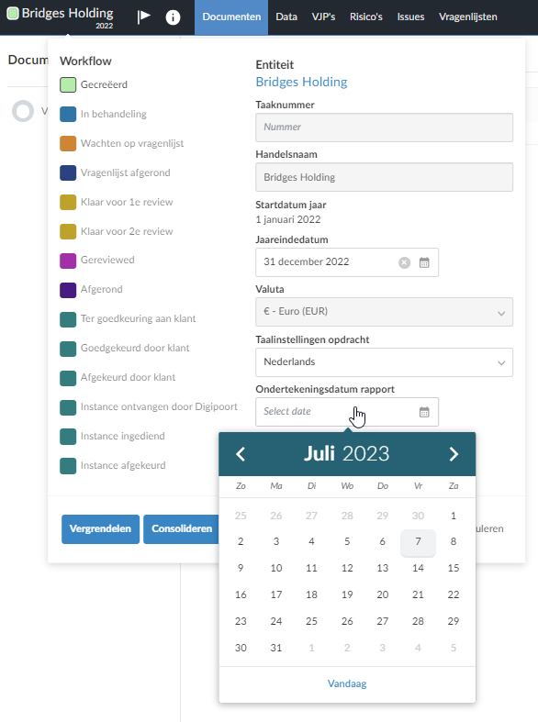Open the info circle icon

(173, 17)
